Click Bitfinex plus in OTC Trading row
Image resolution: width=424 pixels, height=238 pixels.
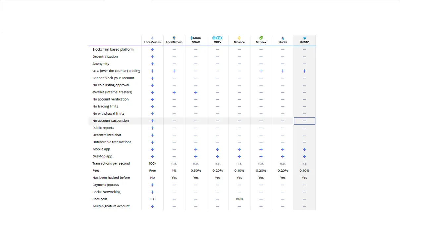pos(261,71)
